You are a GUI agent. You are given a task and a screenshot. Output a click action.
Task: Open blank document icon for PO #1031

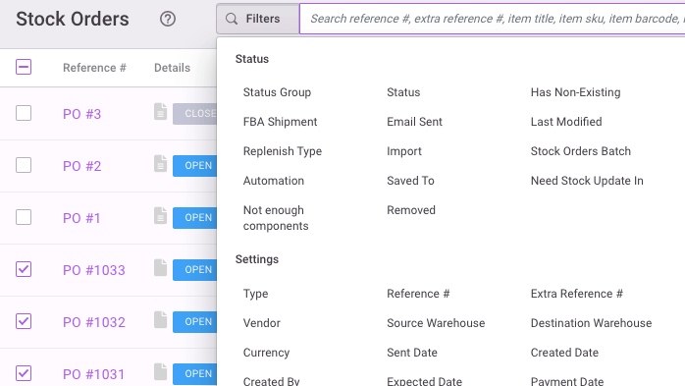pos(160,372)
